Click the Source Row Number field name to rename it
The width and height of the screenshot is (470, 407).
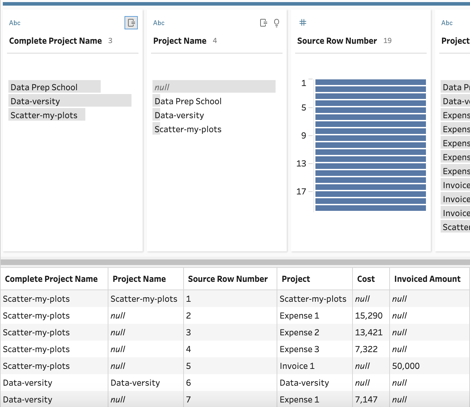click(x=337, y=41)
